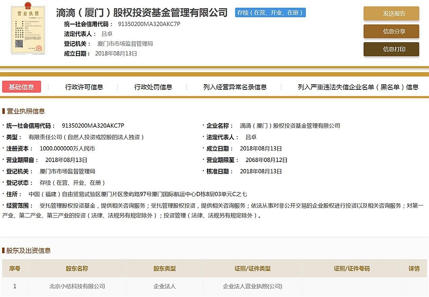Click the 营业期限至 date 2068年08月12日
429x297 pixels.
266,160
